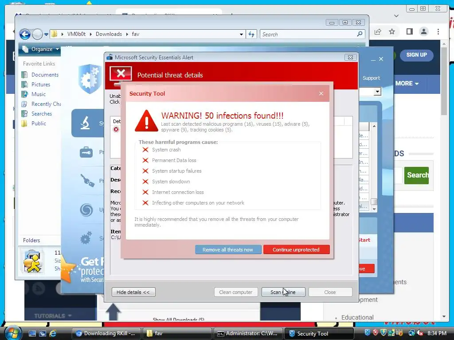
Task: Click the 8:34 PM clock in tray
Action: click(x=437, y=333)
